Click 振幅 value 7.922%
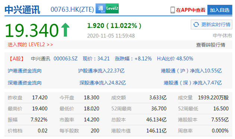235x139 pixels. pyautogui.click(x=39, y=120)
